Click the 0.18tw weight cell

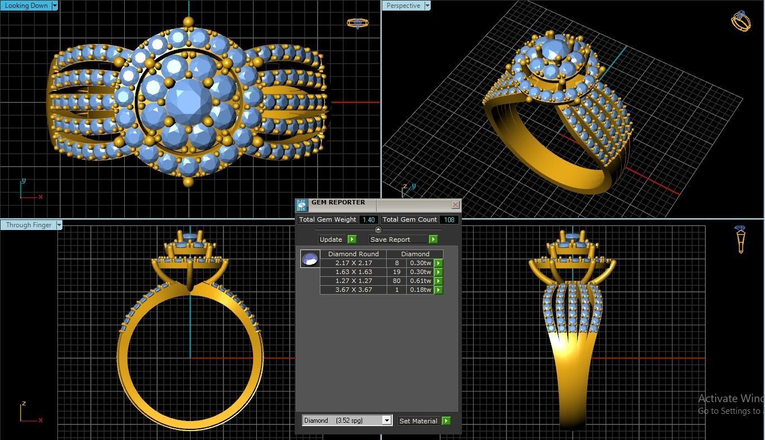tap(421, 290)
